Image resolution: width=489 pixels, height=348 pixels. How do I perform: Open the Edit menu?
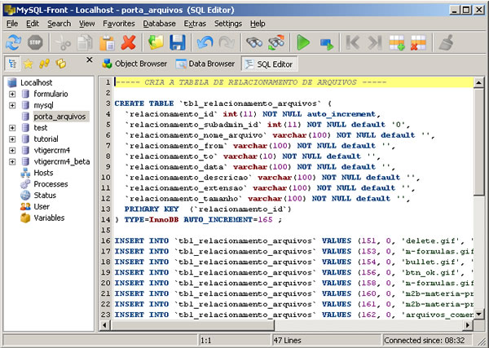point(33,24)
